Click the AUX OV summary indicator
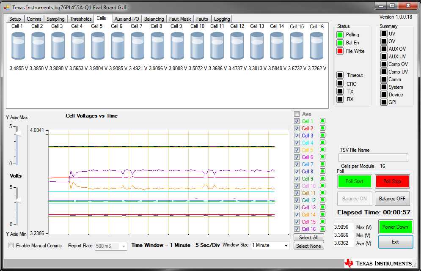Screen dimensions: 421x271 click(384, 49)
